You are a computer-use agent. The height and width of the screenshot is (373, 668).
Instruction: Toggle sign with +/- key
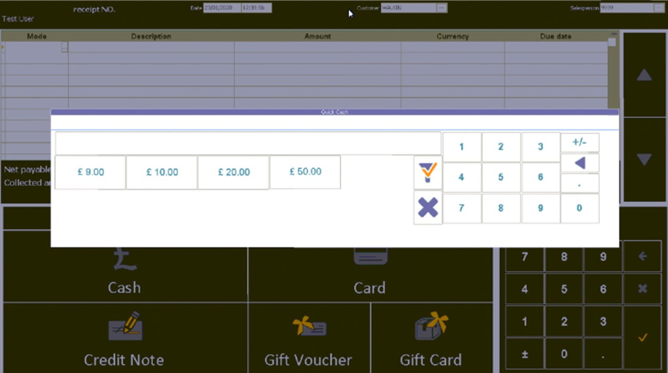579,142
